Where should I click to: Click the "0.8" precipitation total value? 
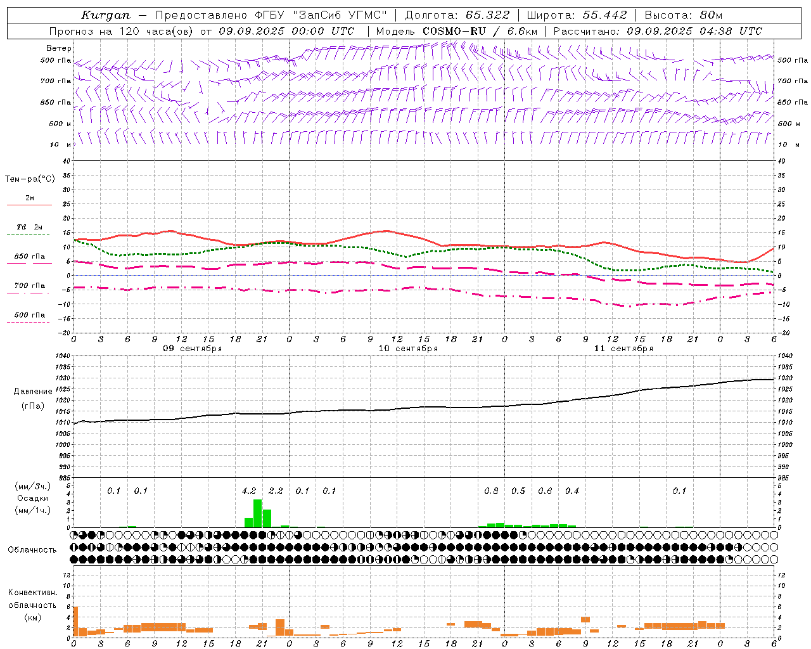491,491
